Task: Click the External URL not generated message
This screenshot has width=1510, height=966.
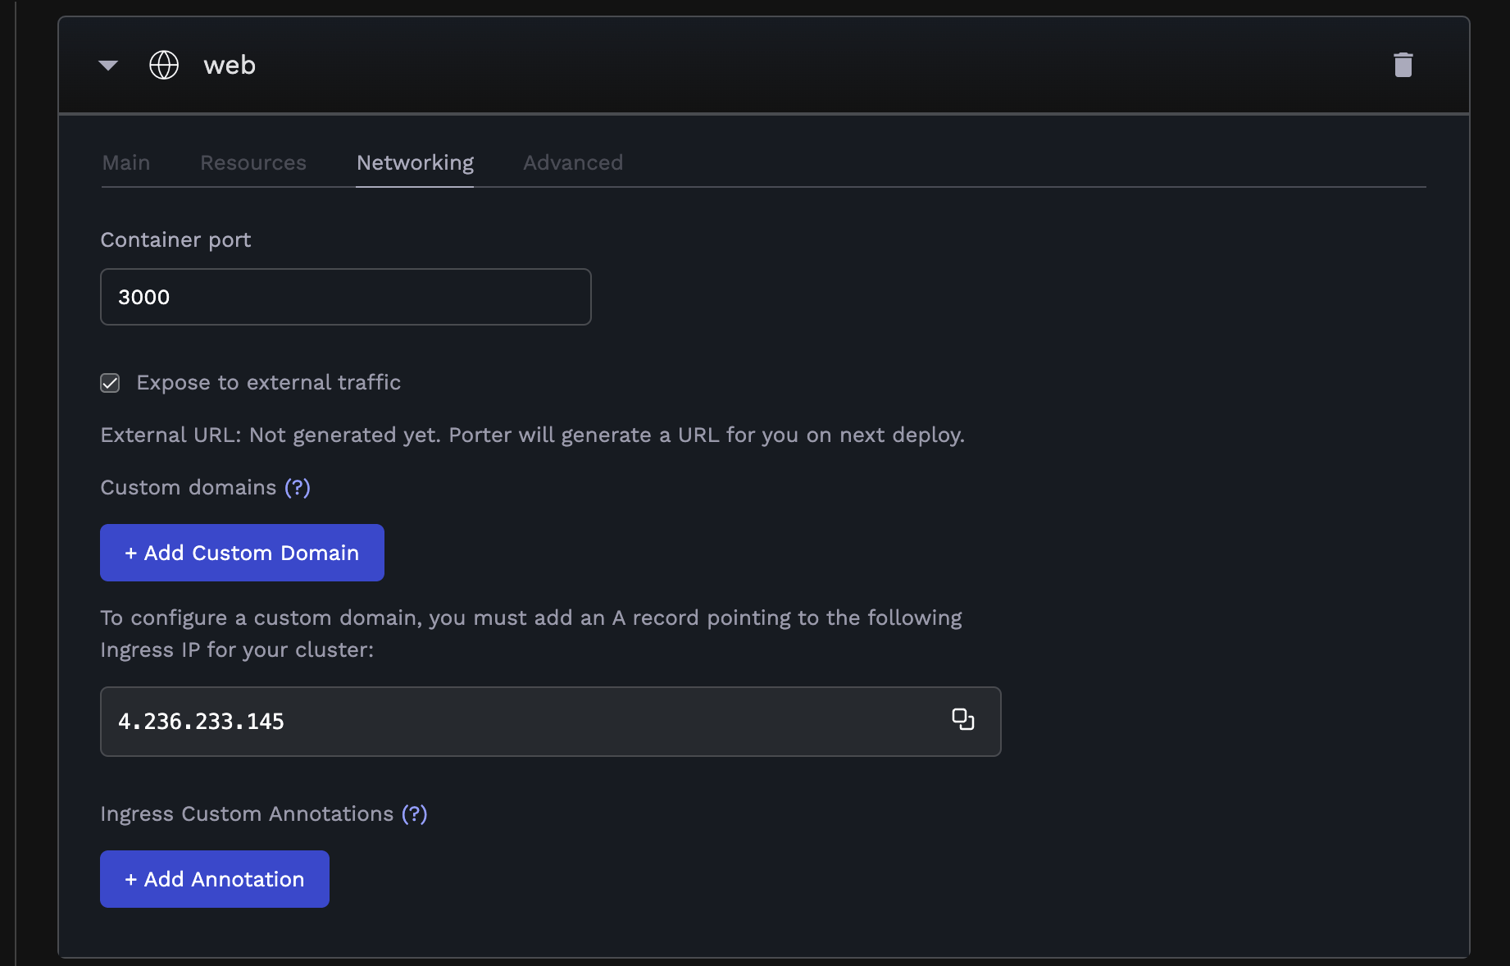Action: coord(533,435)
